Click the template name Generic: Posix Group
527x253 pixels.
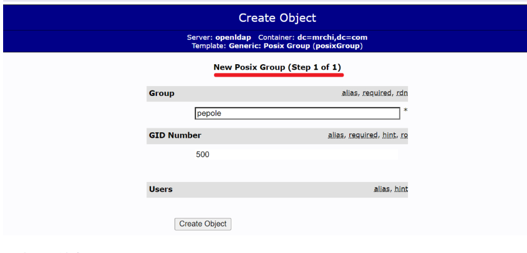tap(271, 45)
